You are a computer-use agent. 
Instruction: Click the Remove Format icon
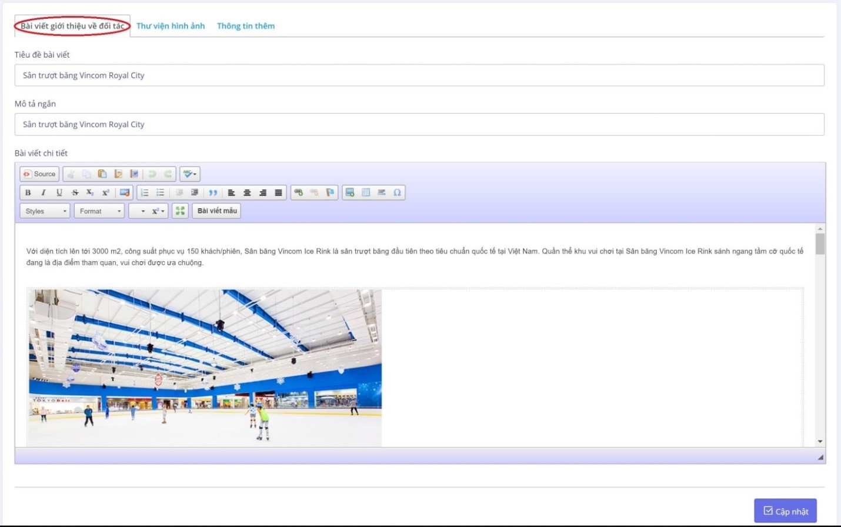pos(125,193)
